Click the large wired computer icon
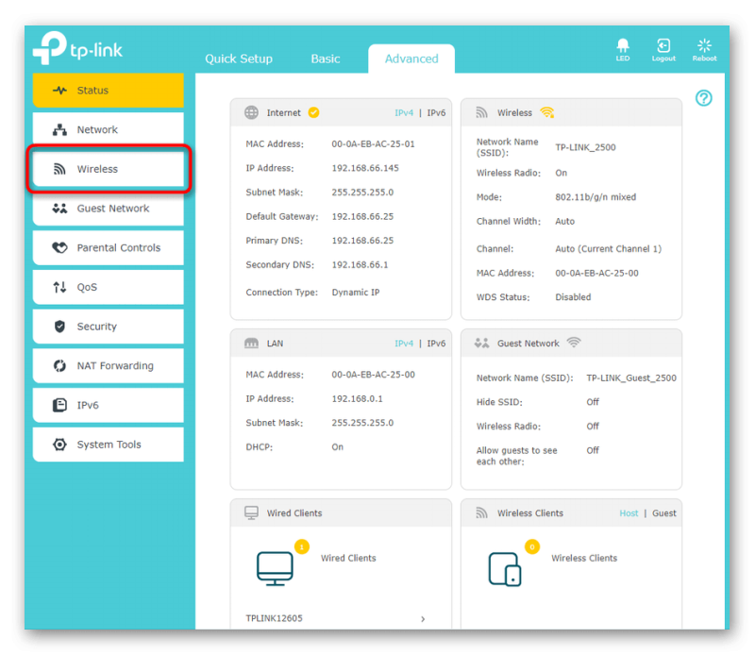The width and height of the screenshot is (755, 655). [275, 569]
